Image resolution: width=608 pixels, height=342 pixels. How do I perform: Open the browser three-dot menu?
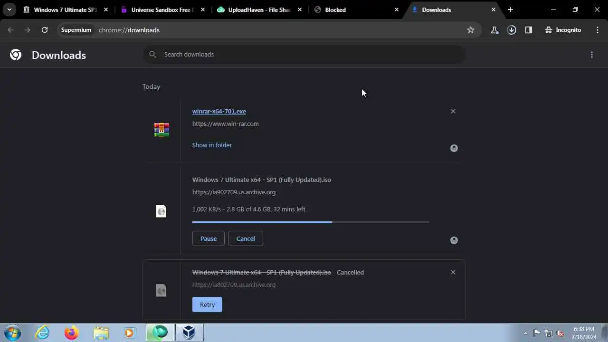tap(598, 30)
